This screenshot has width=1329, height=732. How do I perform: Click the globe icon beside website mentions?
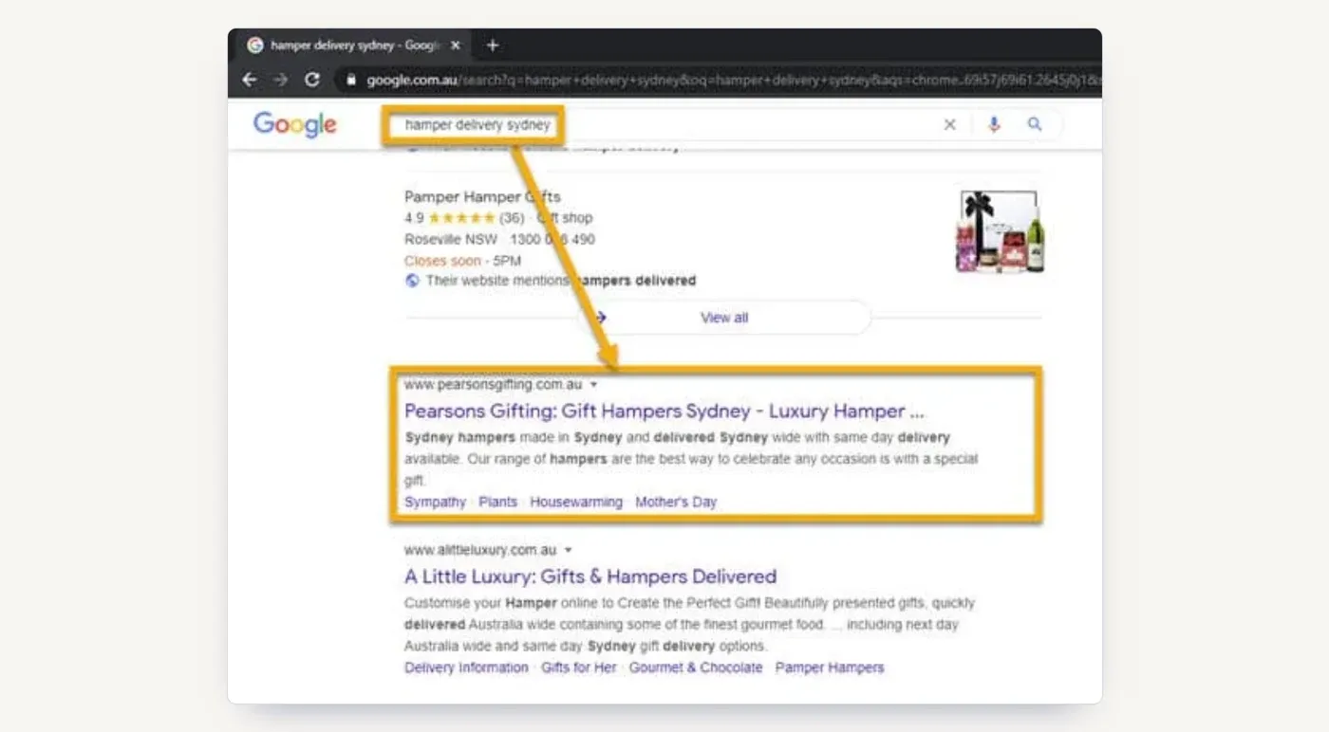coord(412,281)
